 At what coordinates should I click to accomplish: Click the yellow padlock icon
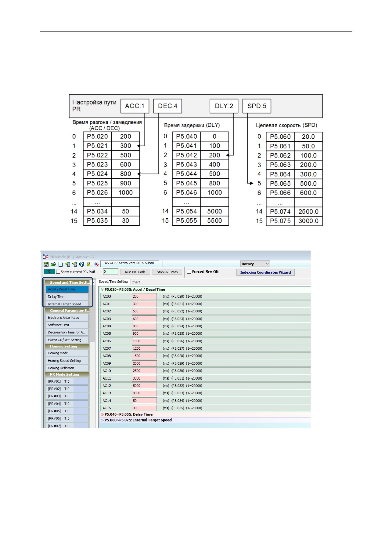pos(88,264)
